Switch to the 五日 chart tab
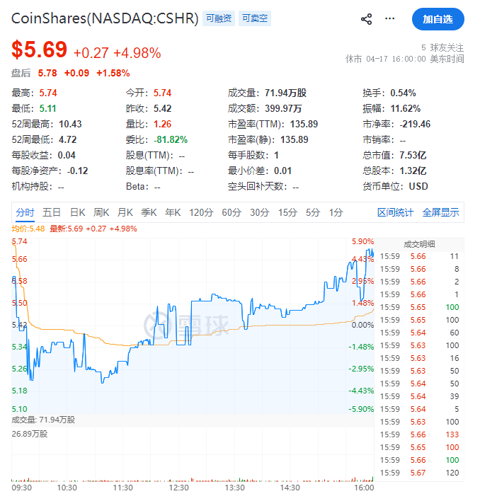 pyautogui.click(x=52, y=212)
